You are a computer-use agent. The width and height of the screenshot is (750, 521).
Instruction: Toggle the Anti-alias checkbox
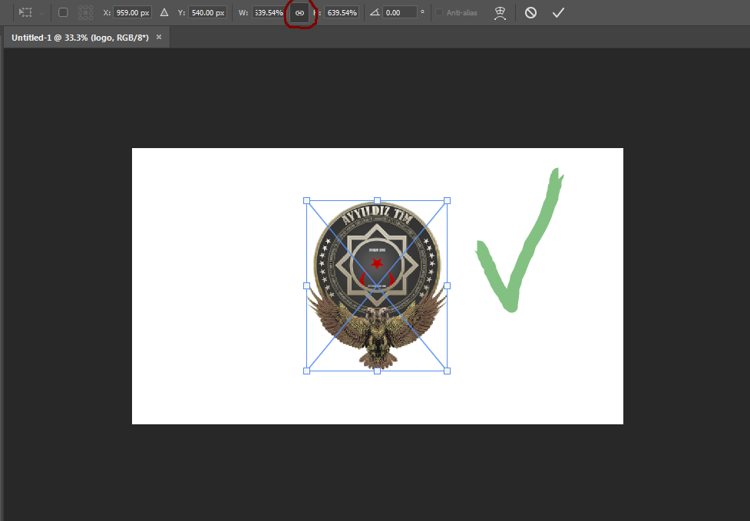pos(440,13)
